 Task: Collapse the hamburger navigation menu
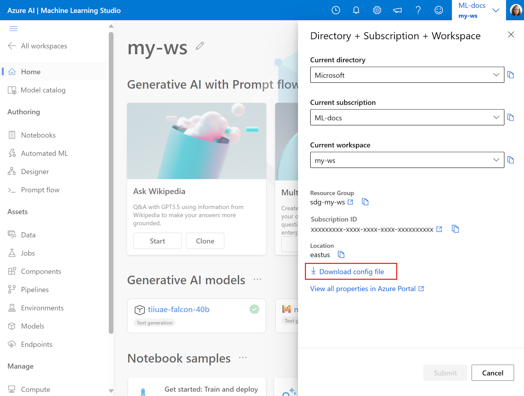tap(14, 28)
